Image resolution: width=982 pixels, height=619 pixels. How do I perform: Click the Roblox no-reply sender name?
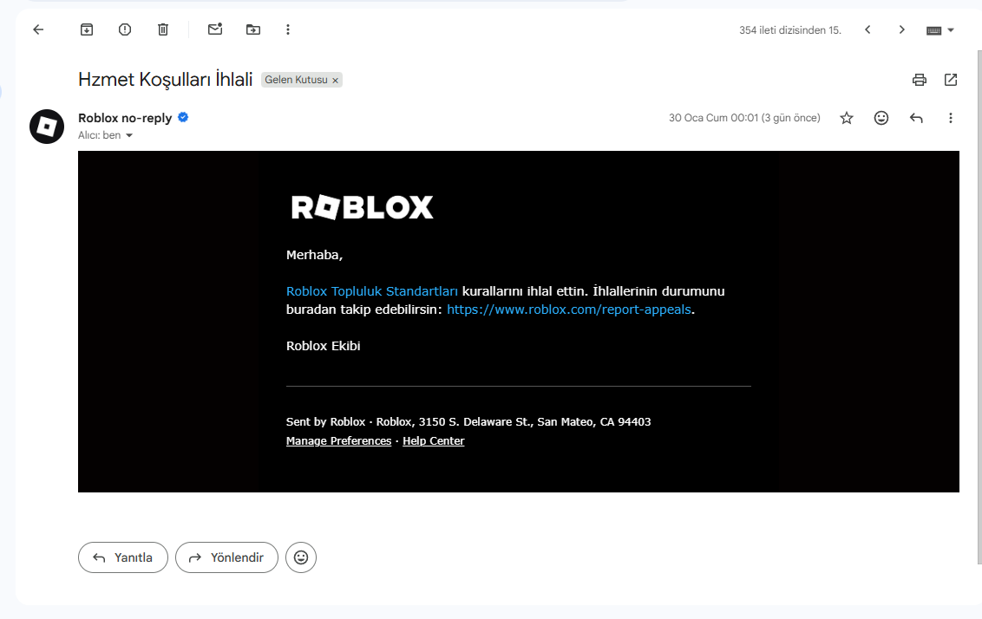point(125,118)
